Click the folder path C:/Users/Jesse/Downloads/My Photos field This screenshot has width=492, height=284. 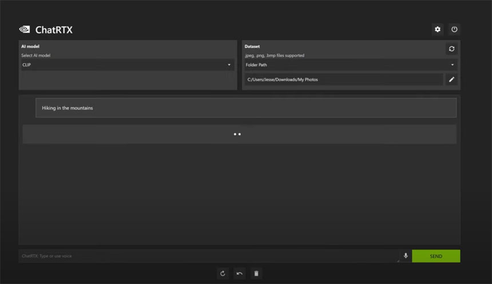tap(344, 79)
